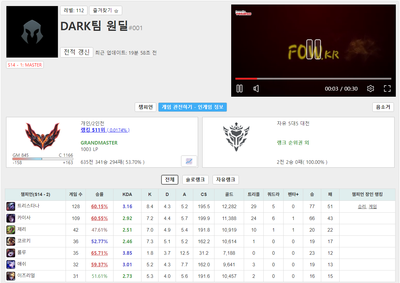
Task: Click the 제리 champion name
Action: (x=22, y=229)
